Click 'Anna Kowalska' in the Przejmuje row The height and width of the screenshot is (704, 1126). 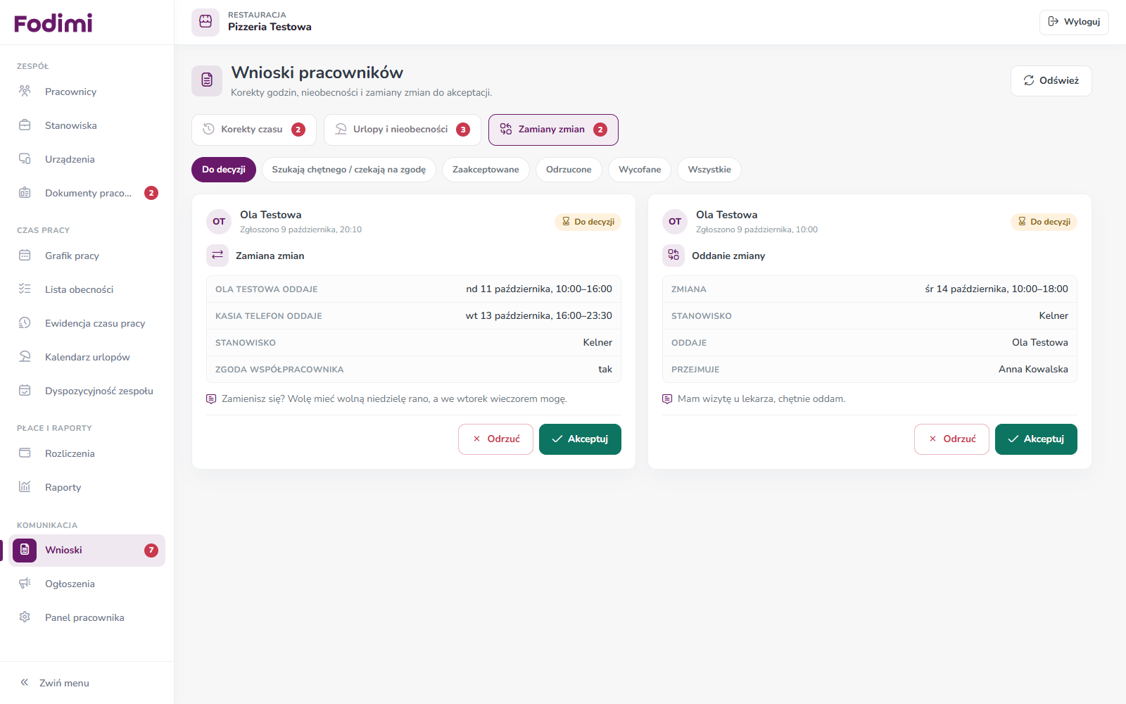tap(1033, 370)
